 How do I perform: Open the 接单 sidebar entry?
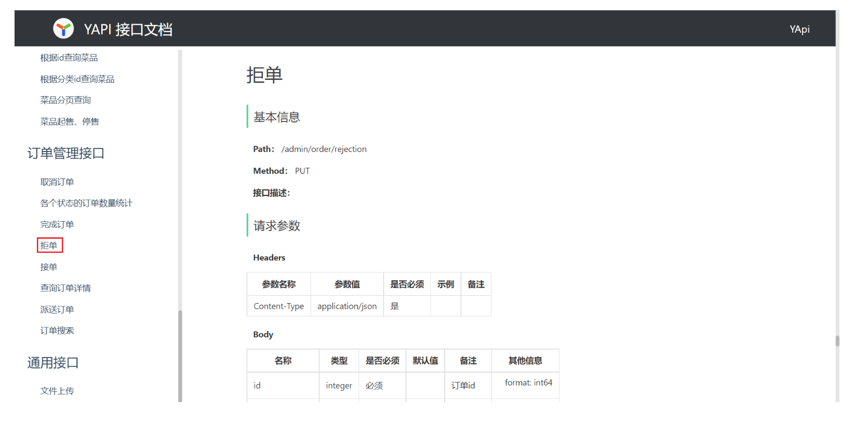(x=49, y=267)
